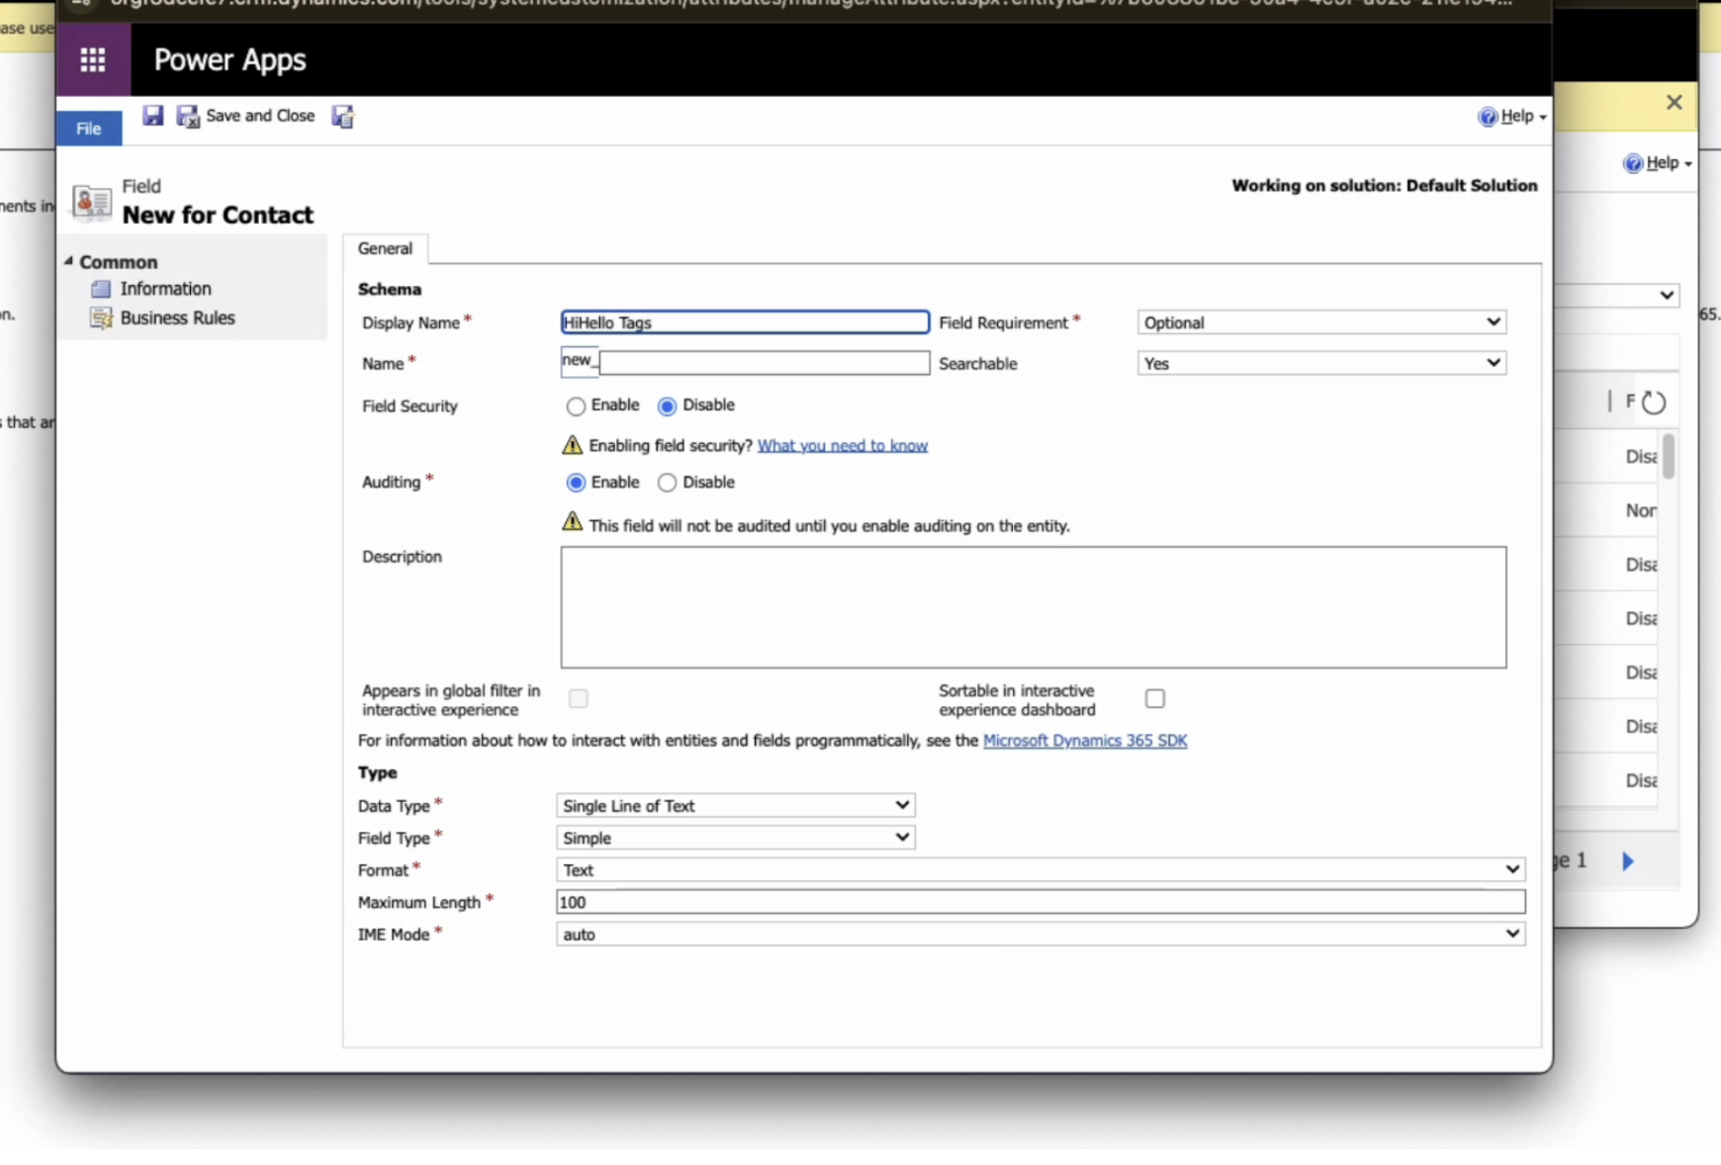This screenshot has width=1721, height=1165.
Task: Select the General tab
Action: (385, 248)
